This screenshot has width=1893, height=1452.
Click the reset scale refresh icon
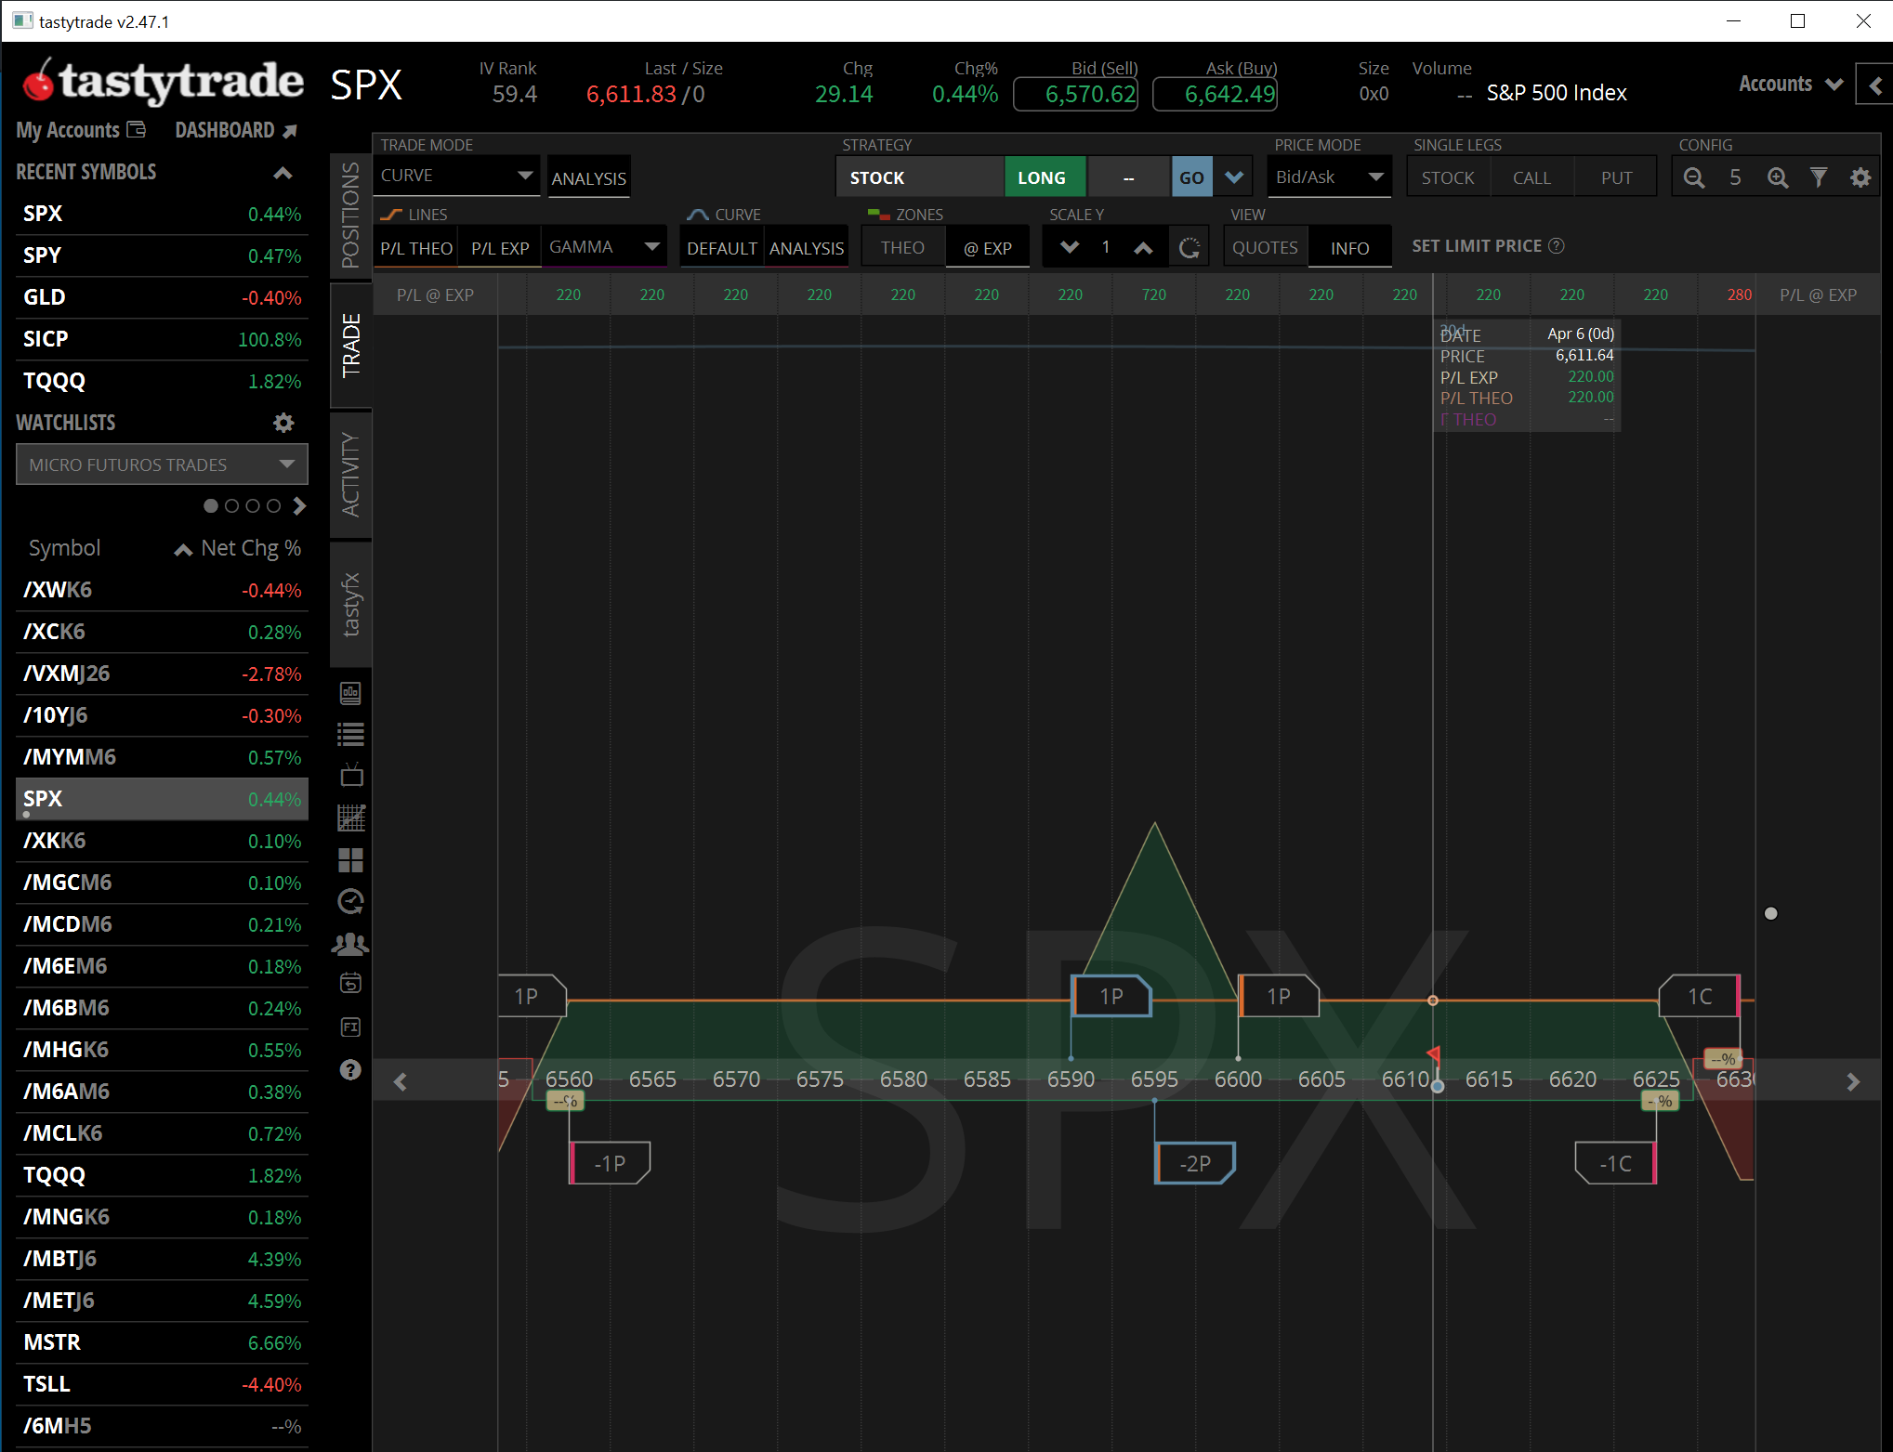click(x=1189, y=248)
